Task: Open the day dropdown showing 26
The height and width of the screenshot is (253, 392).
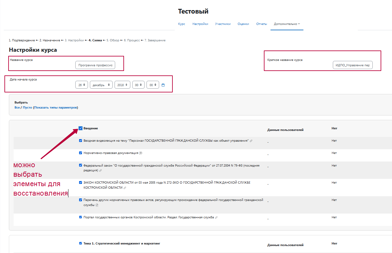Action: click(x=82, y=85)
